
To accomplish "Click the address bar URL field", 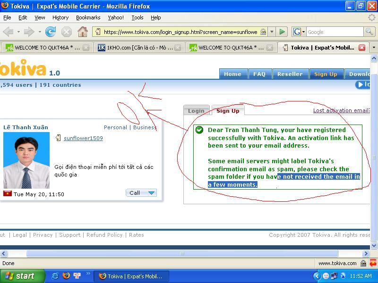I will pos(180,32).
